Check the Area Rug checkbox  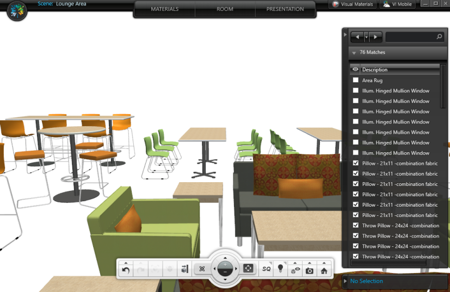[355, 80]
